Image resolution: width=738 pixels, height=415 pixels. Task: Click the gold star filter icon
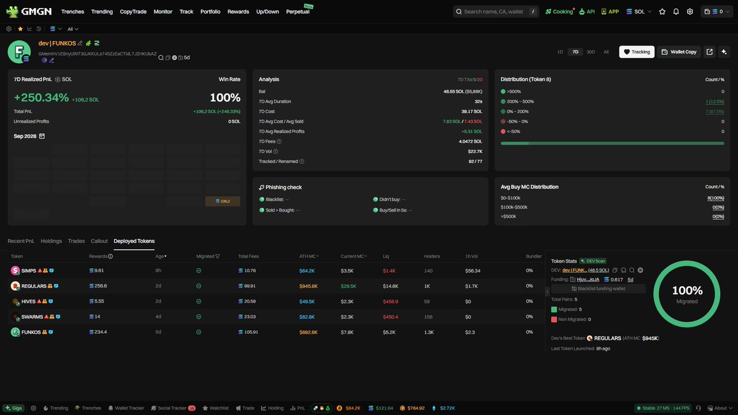pos(20,29)
